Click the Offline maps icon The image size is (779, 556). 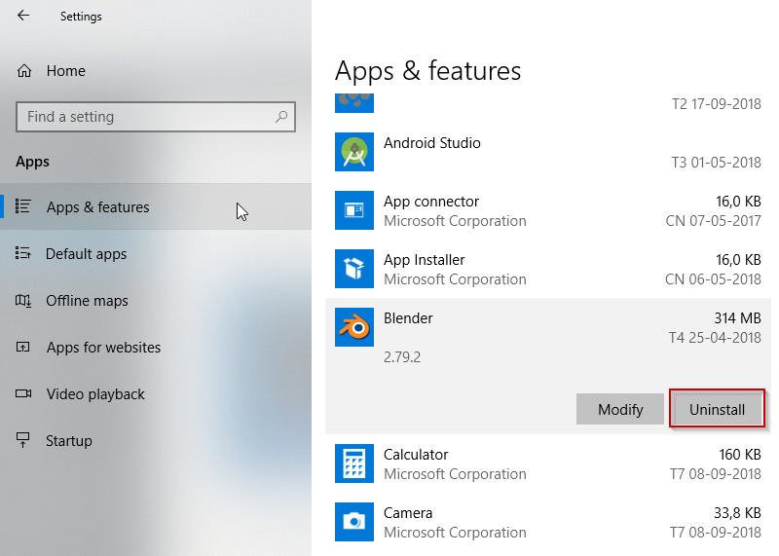click(x=22, y=301)
